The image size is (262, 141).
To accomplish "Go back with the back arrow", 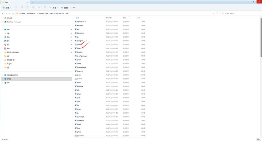I will [x=3, y=13].
